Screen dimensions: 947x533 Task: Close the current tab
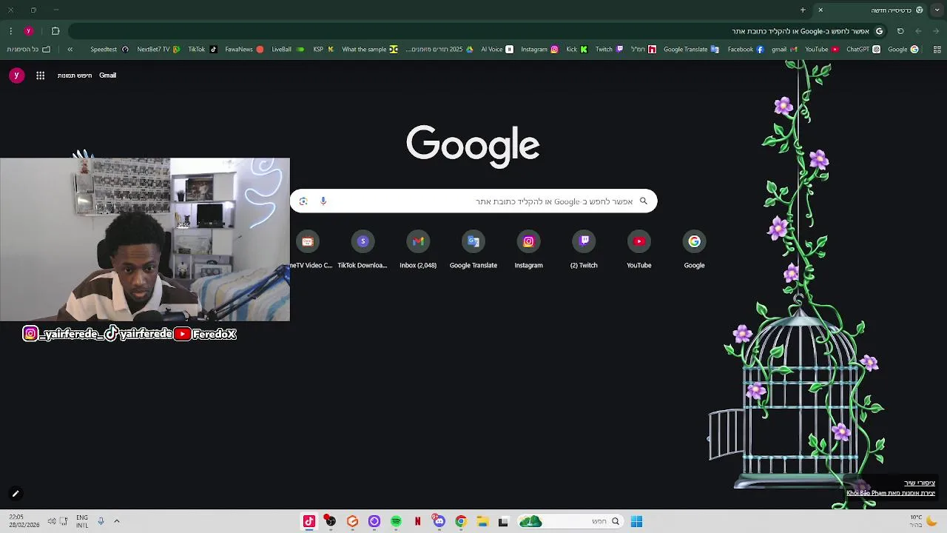(x=820, y=10)
